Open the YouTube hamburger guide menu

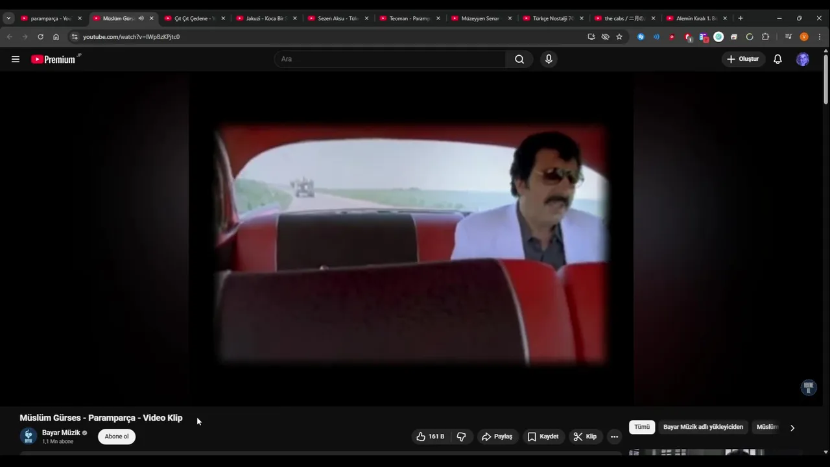click(x=16, y=59)
